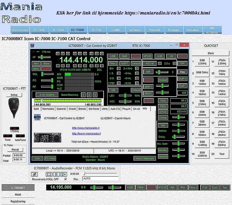Toggle NB noise blanker
The image size is (232, 205).
coord(113,90)
